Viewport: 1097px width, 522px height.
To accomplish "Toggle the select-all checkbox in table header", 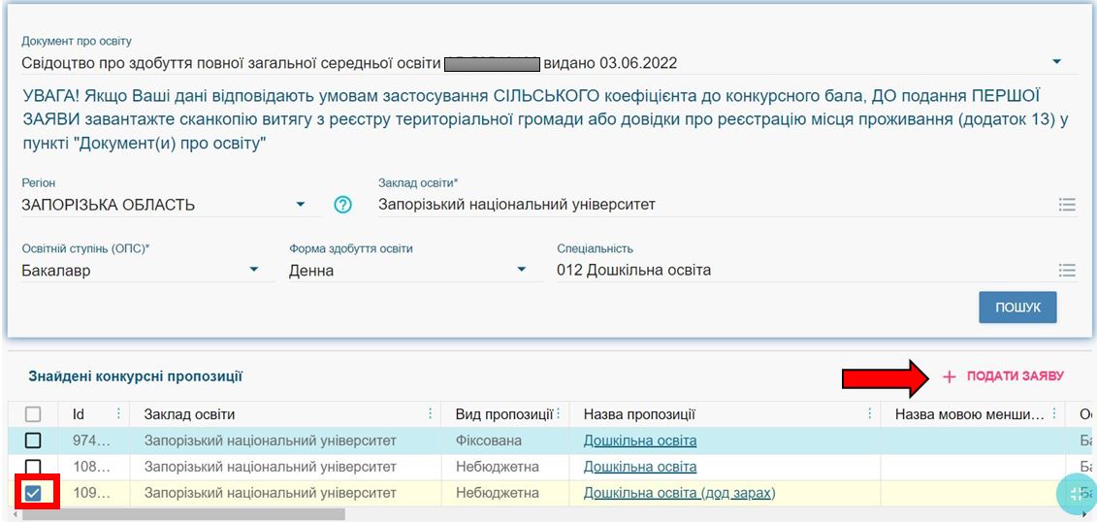I will coord(33,415).
